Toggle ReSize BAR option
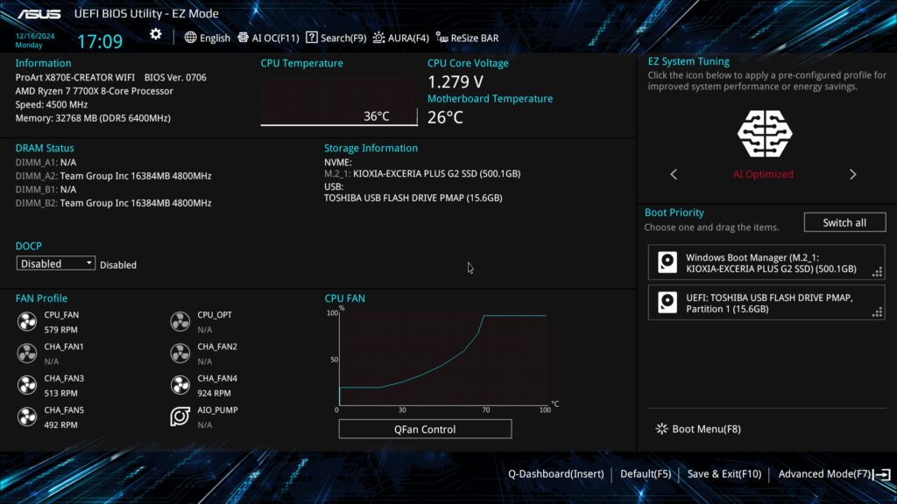 pyautogui.click(x=468, y=38)
